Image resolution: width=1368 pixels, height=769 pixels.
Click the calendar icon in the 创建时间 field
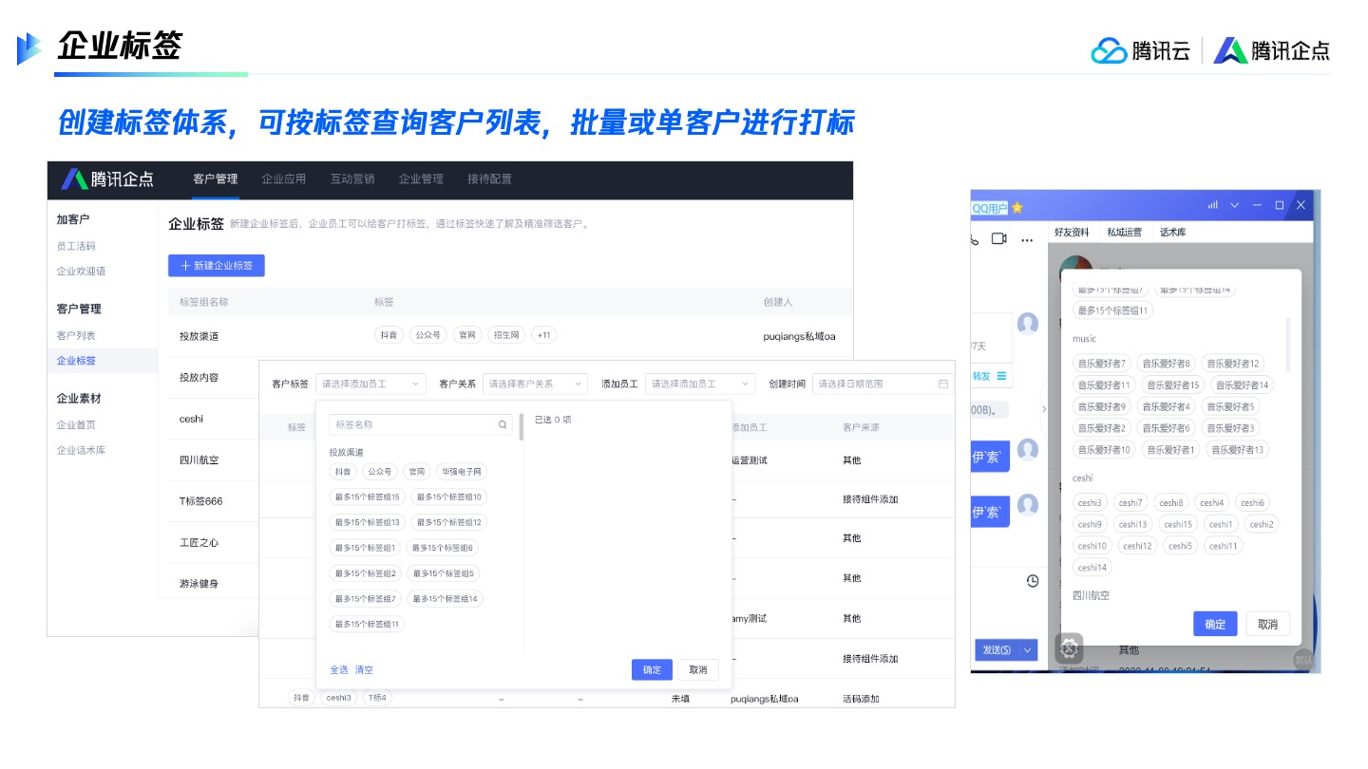pos(943,384)
